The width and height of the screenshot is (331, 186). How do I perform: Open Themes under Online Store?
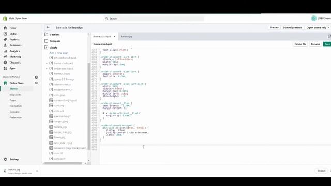click(14, 89)
